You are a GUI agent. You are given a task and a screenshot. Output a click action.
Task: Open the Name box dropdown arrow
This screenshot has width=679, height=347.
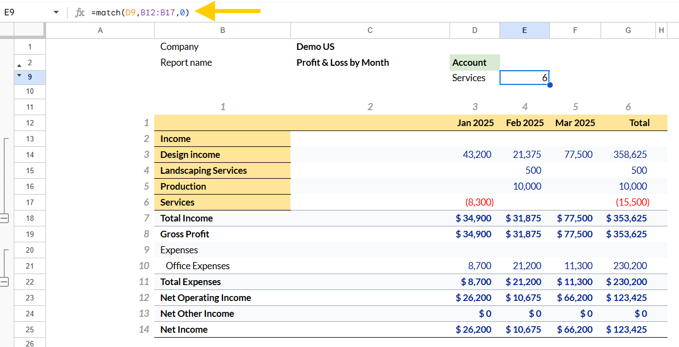(x=56, y=12)
